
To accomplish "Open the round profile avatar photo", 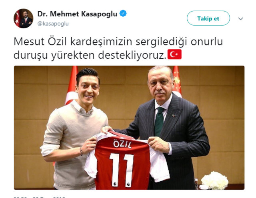I will 23,18.
